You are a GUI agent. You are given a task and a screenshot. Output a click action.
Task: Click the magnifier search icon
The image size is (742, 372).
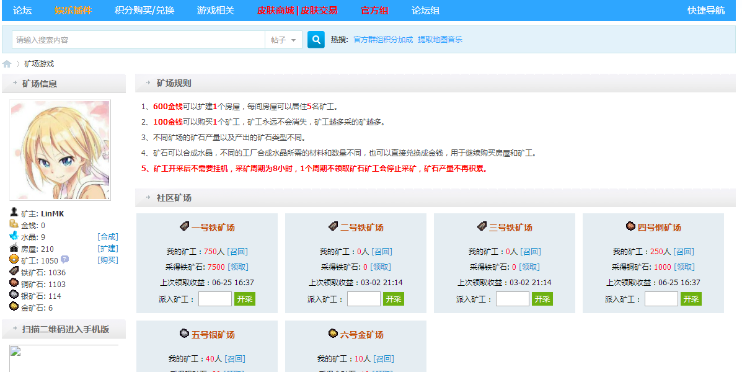pyautogui.click(x=316, y=39)
